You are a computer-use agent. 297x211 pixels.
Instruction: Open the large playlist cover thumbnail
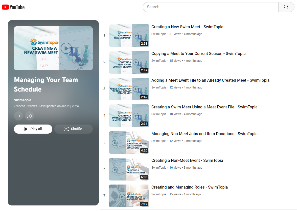pos(53,48)
